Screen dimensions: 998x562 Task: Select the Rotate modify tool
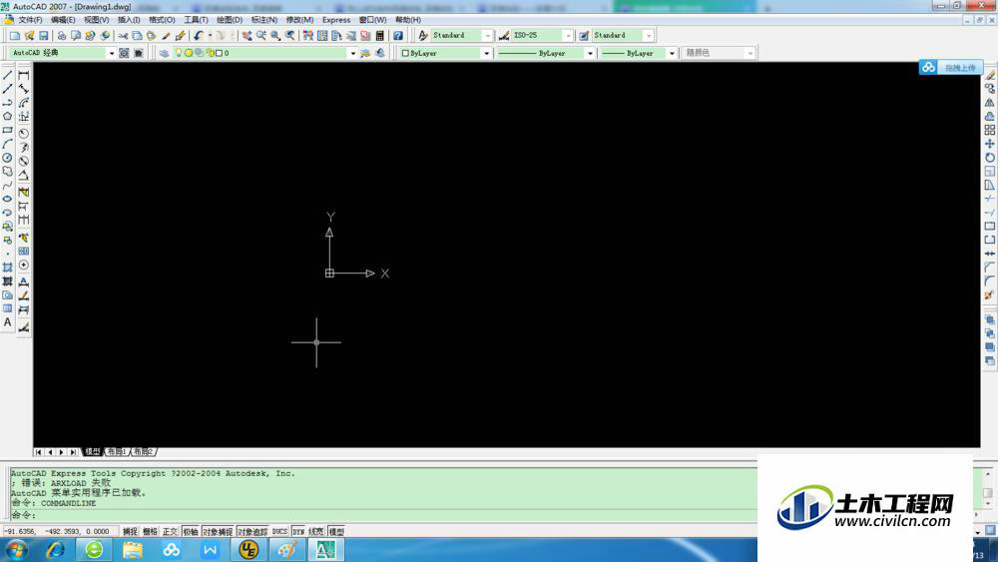pyautogui.click(x=989, y=157)
